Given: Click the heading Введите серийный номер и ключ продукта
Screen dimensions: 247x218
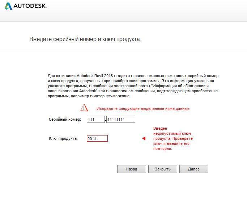Looking at the screenshot, I should 84,39.
